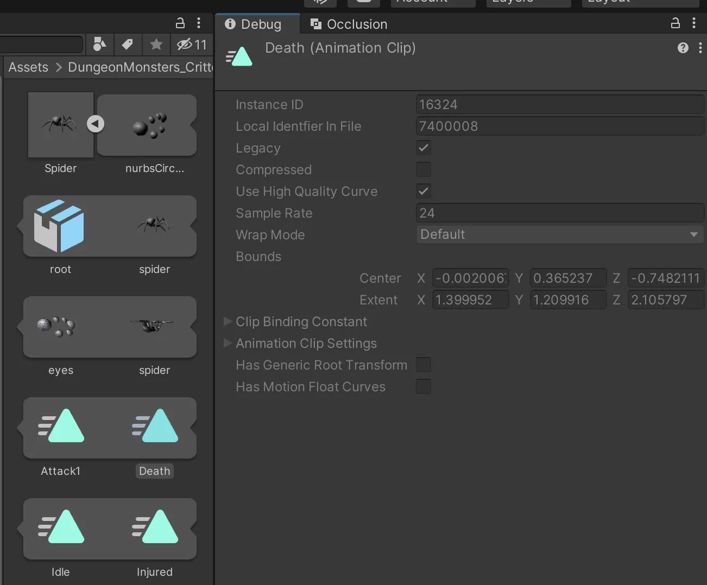Click the Sample Rate input field
The image size is (707, 585).
pos(560,213)
